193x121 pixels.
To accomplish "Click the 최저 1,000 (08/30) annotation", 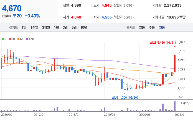I will [125, 98].
